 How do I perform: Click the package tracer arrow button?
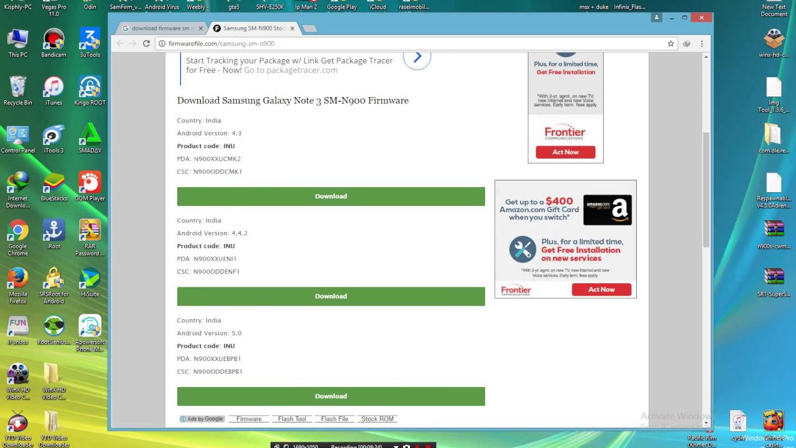click(417, 57)
